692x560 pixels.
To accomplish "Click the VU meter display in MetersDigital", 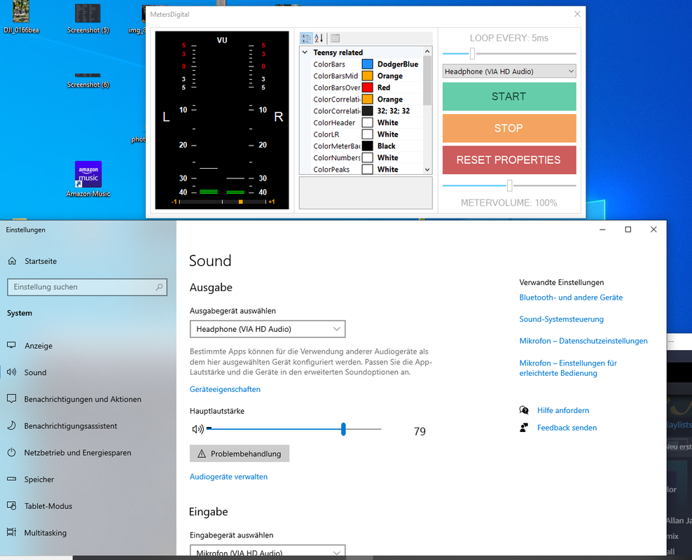I will click(222, 120).
